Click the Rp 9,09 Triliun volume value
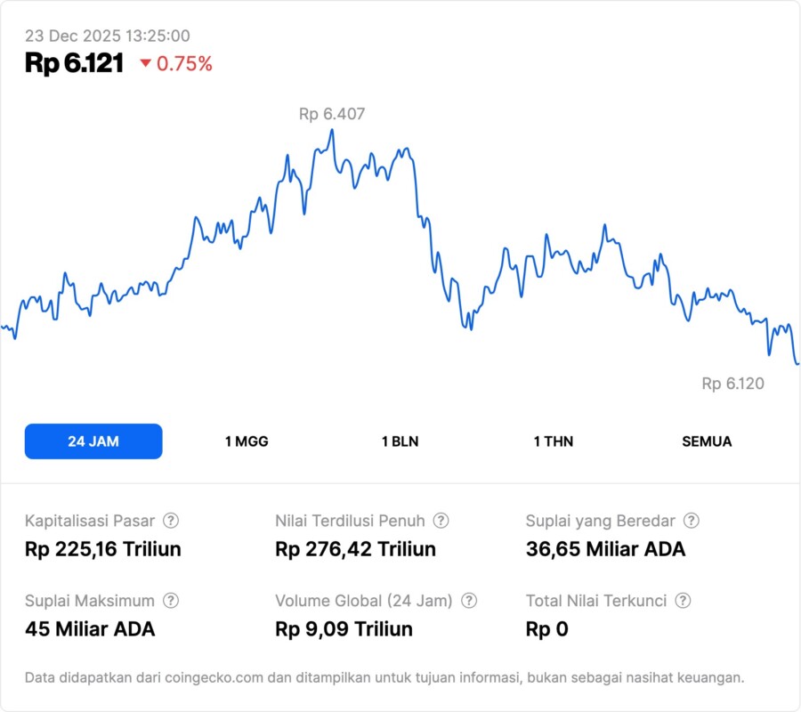 344,629
